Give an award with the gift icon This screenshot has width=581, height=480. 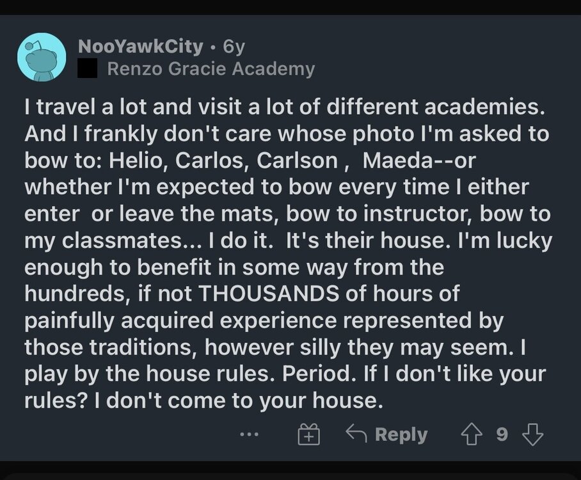(309, 435)
